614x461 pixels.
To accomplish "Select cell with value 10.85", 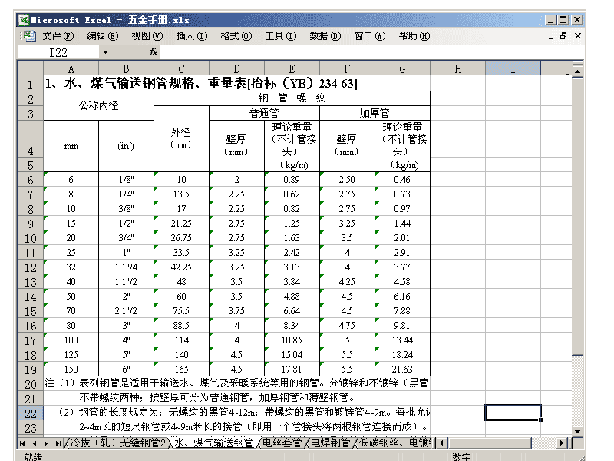I will click(292, 340).
